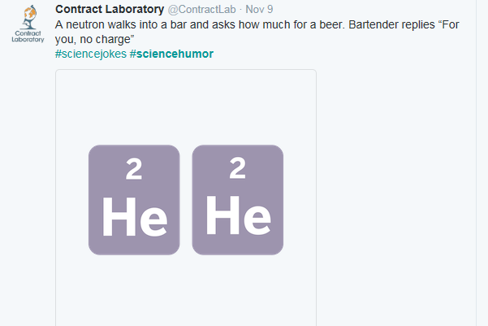488x326 pixels.
Task: Follow the bold #sciencehumor hashtag
Action: [171, 54]
